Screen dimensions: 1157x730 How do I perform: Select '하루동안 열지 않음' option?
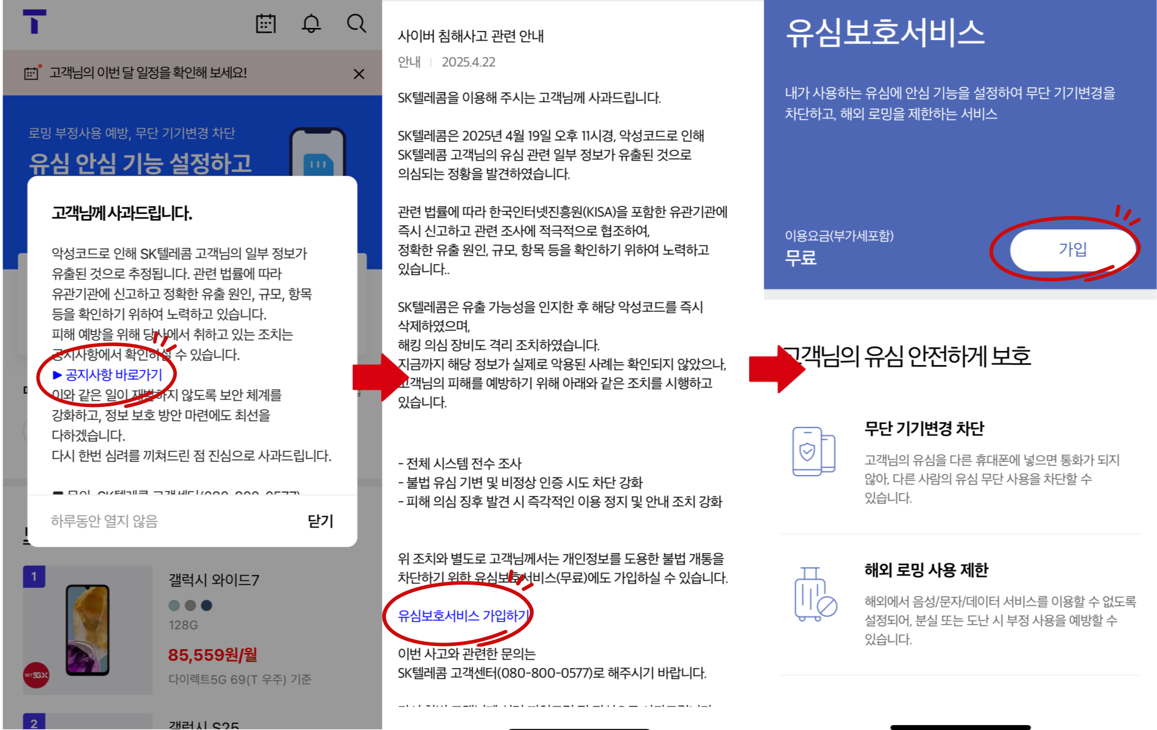[104, 521]
